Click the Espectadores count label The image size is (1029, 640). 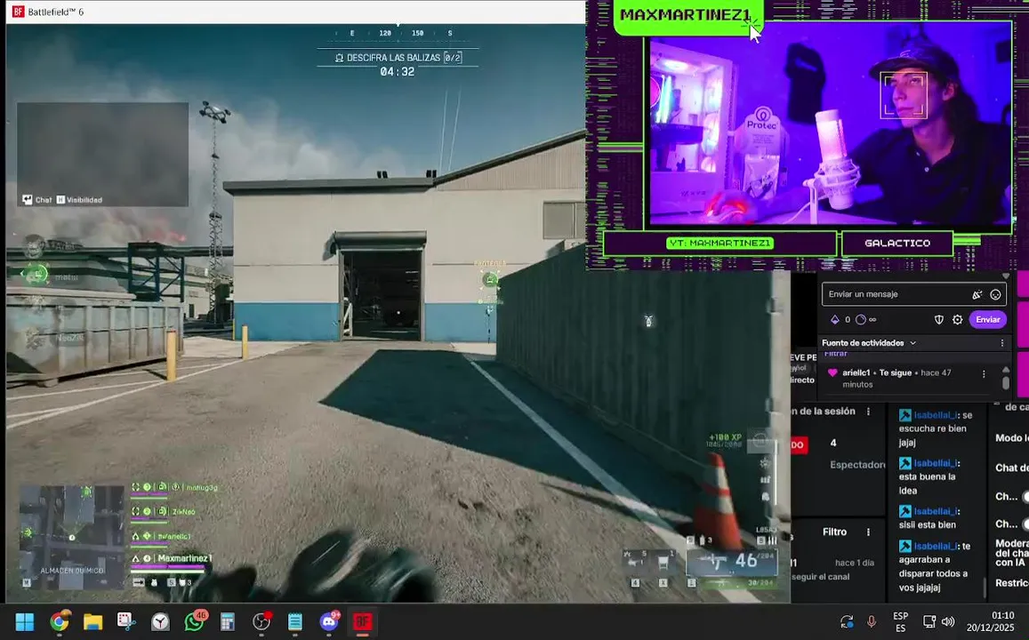coord(857,464)
